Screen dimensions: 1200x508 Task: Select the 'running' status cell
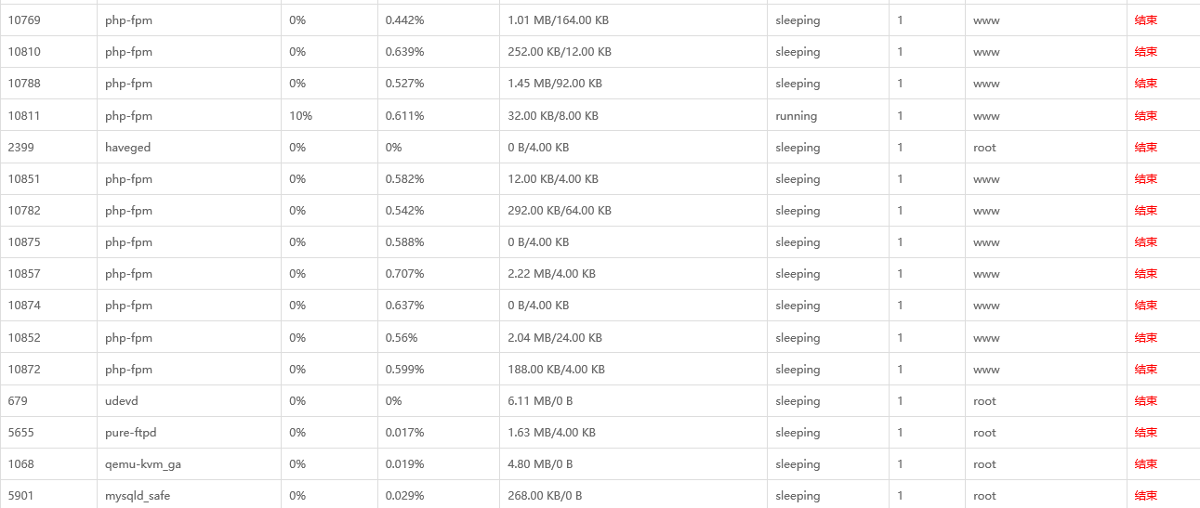tap(796, 116)
